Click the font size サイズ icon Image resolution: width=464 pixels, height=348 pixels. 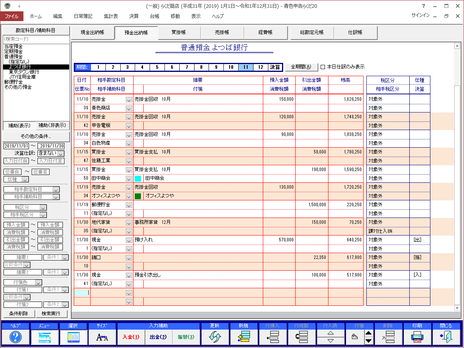[x=102, y=337]
